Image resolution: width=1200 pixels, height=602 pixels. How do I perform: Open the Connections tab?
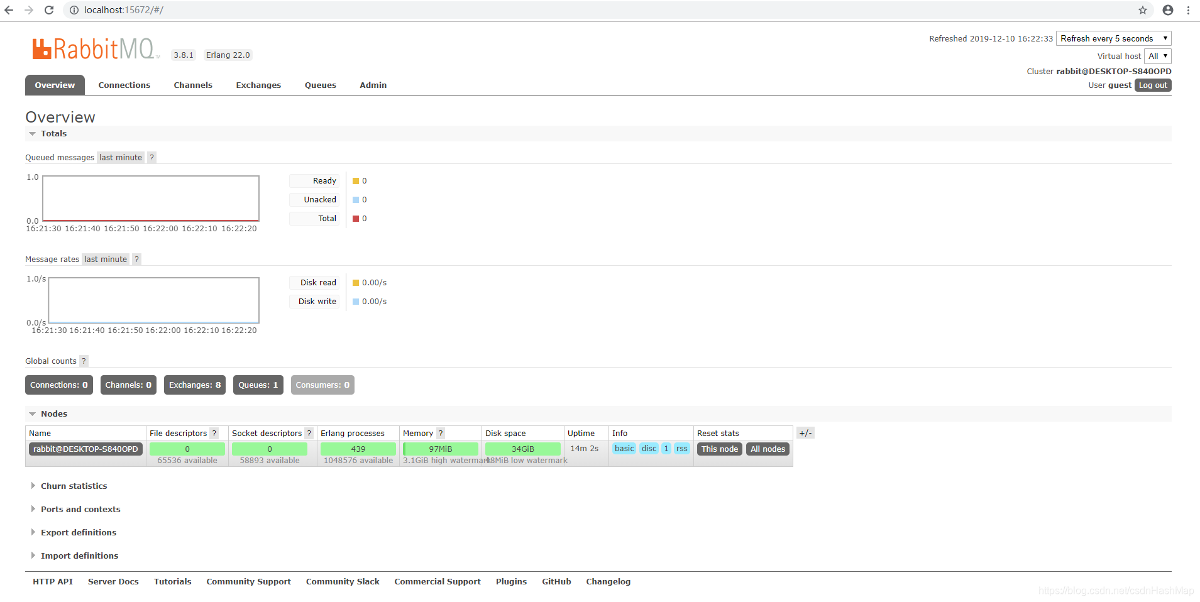[x=124, y=85]
